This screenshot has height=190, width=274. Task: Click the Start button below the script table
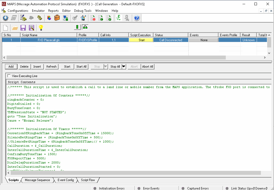pyautogui.click(x=67, y=67)
